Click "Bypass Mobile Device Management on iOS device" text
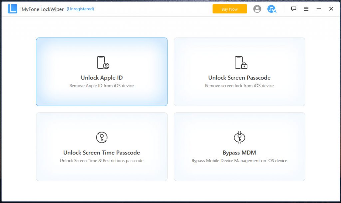 (239, 161)
